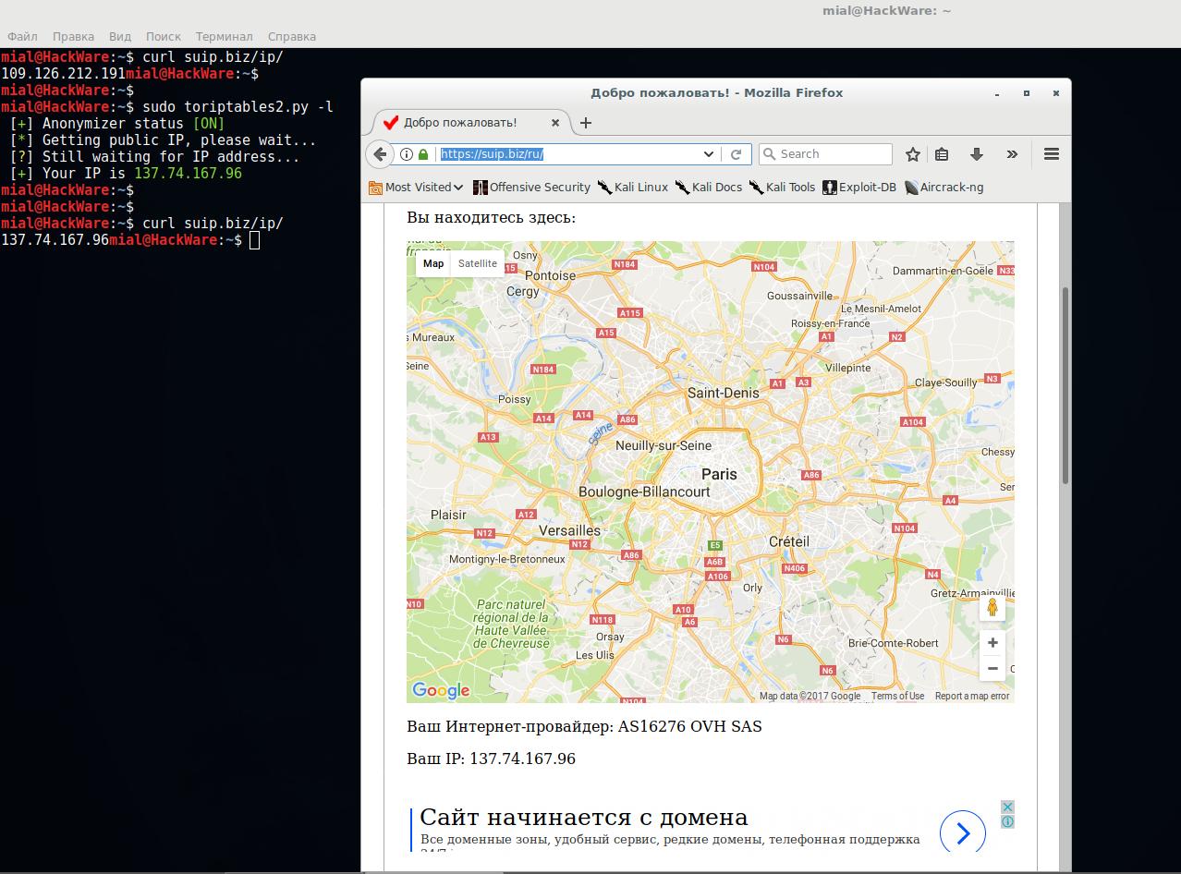Open the Kali Tools bookmark
This screenshot has width=1181, height=874.
pyautogui.click(x=782, y=188)
